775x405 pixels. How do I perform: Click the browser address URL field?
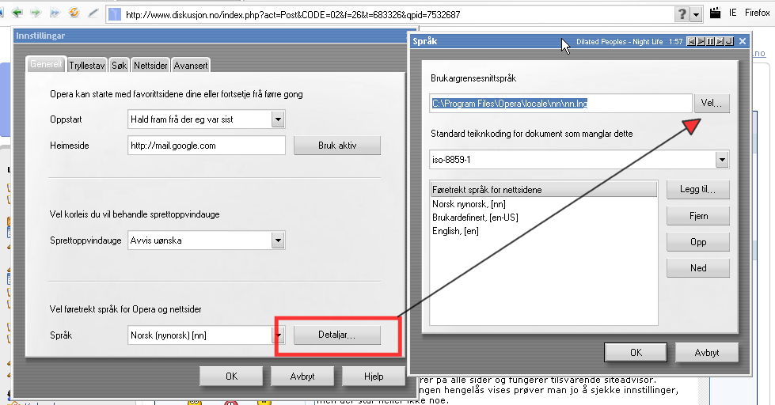click(x=397, y=15)
